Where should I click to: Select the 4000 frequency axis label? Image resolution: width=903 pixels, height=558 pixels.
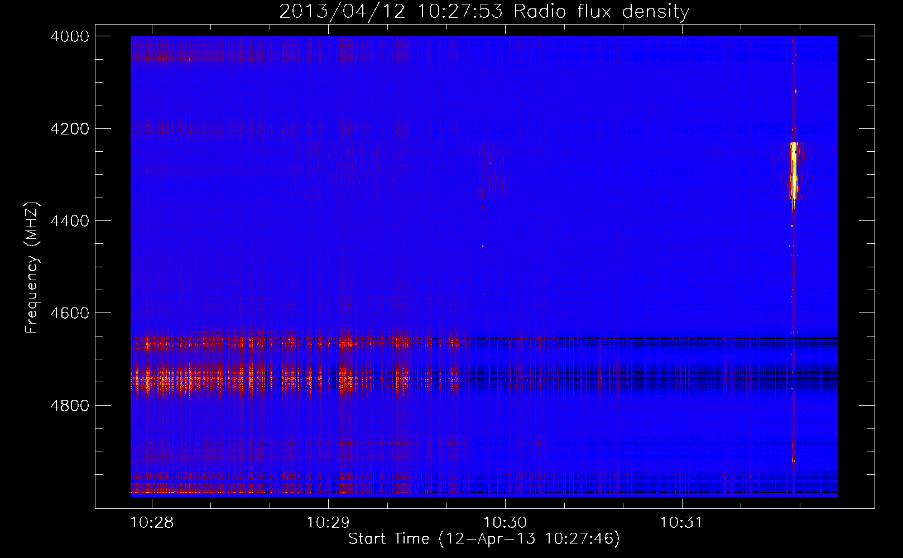pyautogui.click(x=70, y=36)
